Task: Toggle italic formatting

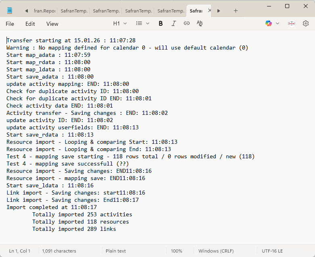Action: coord(173,23)
